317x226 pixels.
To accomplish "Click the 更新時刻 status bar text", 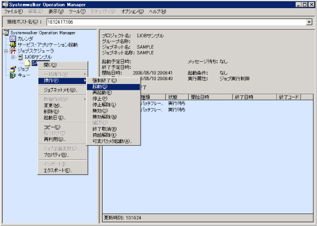I will tap(123, 218).
